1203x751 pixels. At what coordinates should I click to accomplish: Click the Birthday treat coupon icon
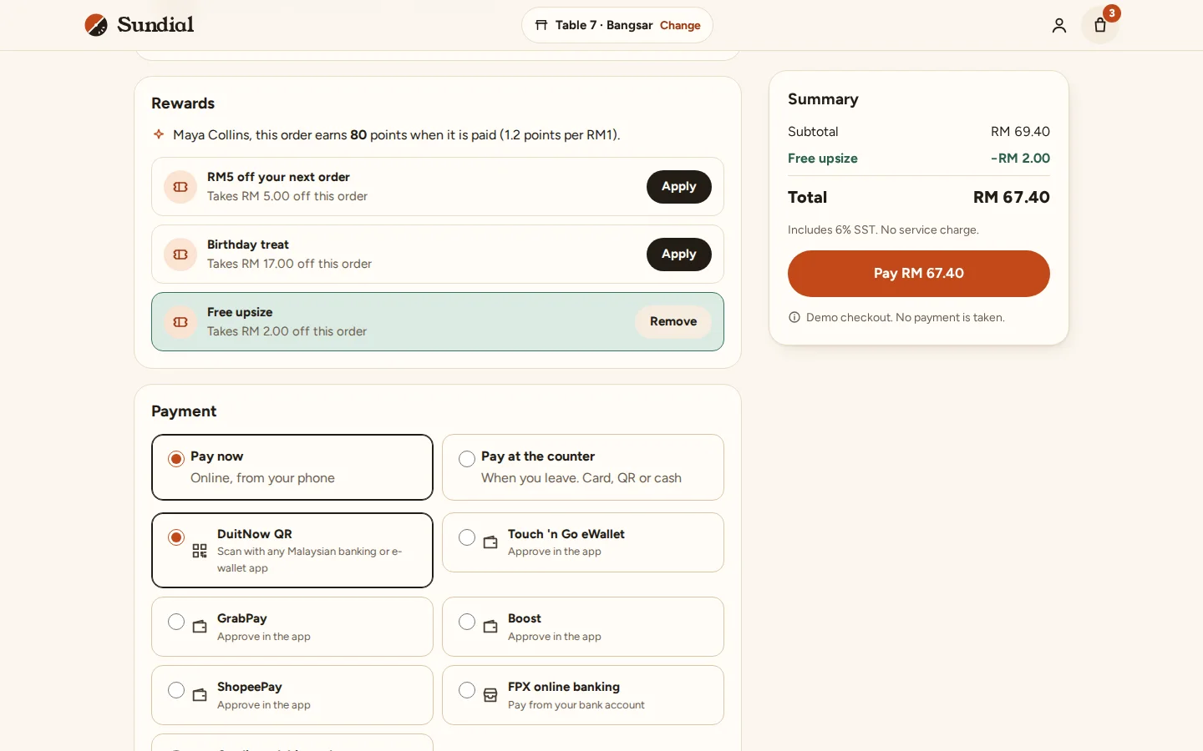(180, 255)
